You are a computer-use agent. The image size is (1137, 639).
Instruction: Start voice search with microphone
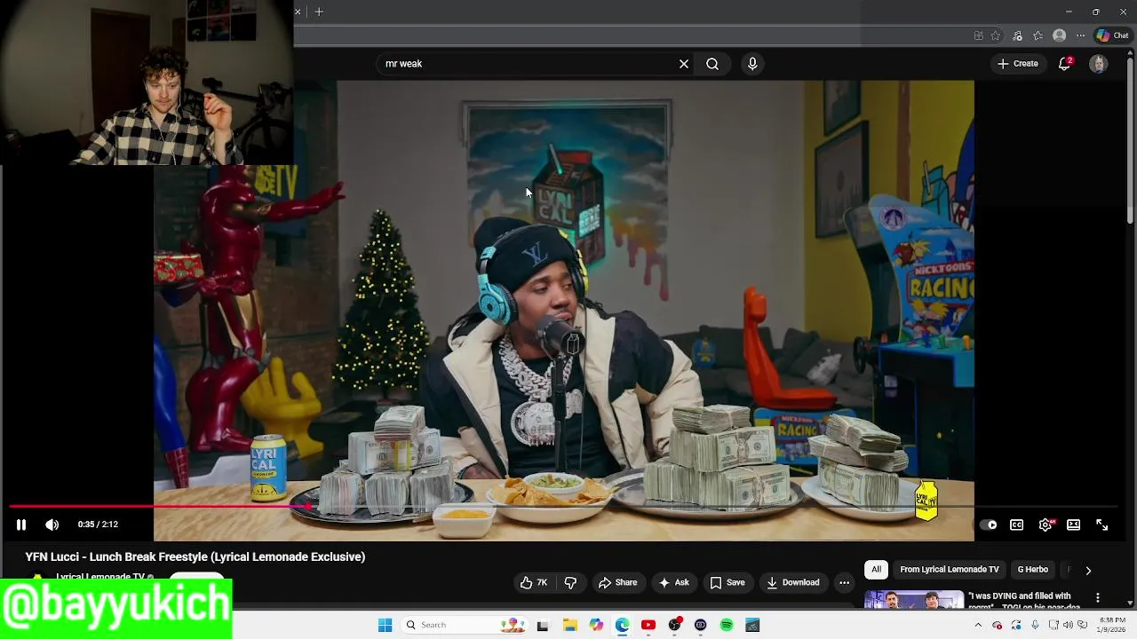tap(752, 64)
